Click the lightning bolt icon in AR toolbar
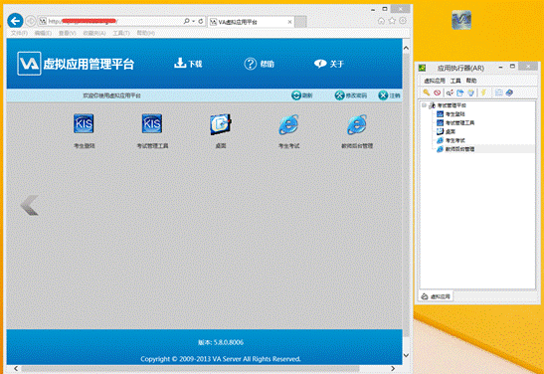The width and height of the screenshot is (544, 374). (x=483, y=93)
